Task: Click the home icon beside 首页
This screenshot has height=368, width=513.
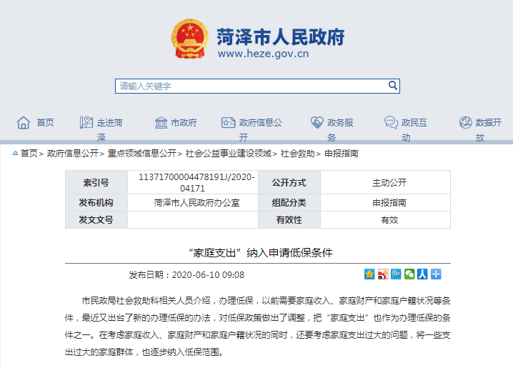Action: (x=24, y=123)
